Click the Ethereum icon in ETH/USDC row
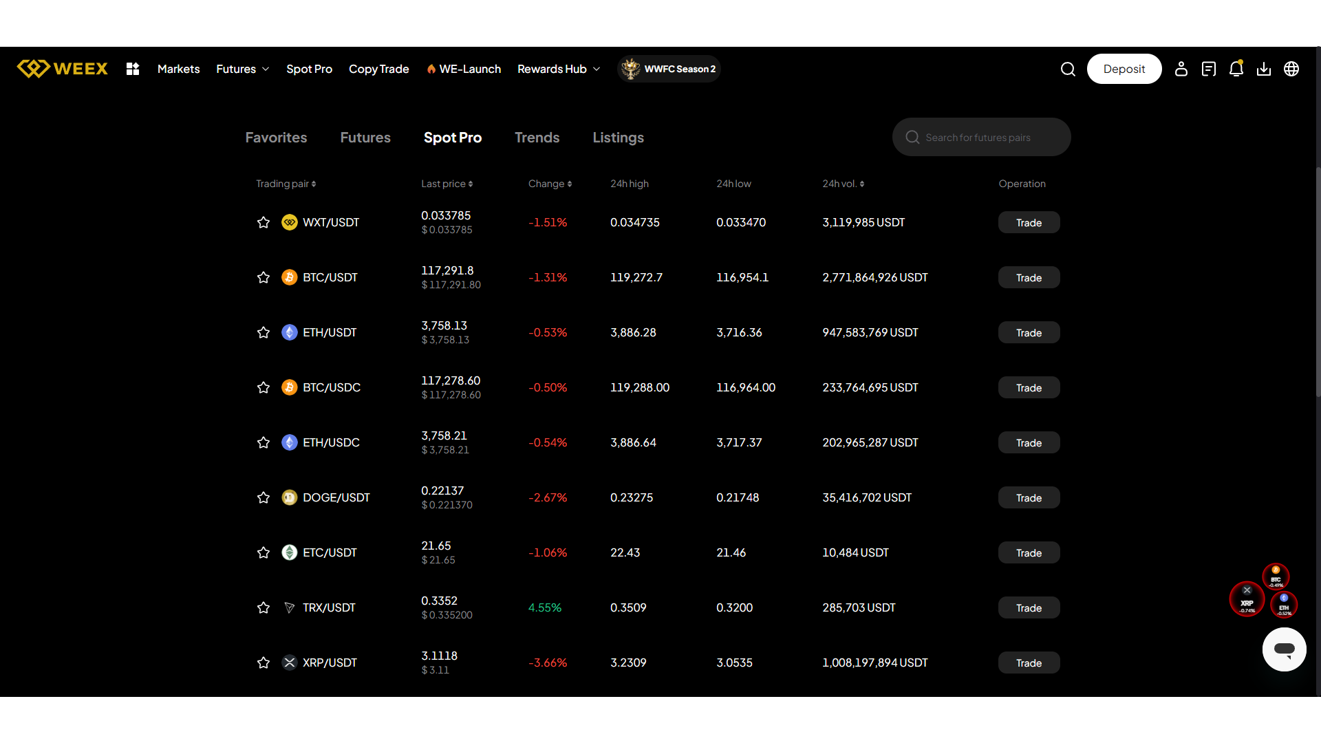1321x743 pixels. click(x=290, y=442)
